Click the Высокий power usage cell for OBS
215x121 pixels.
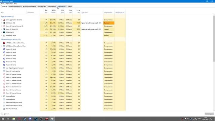[x=109, y=23]
